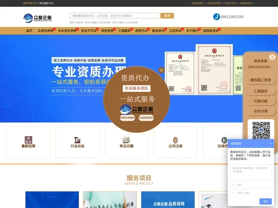
Task: Open 新闻资讯 navigation item
Action: pos(158,31)
